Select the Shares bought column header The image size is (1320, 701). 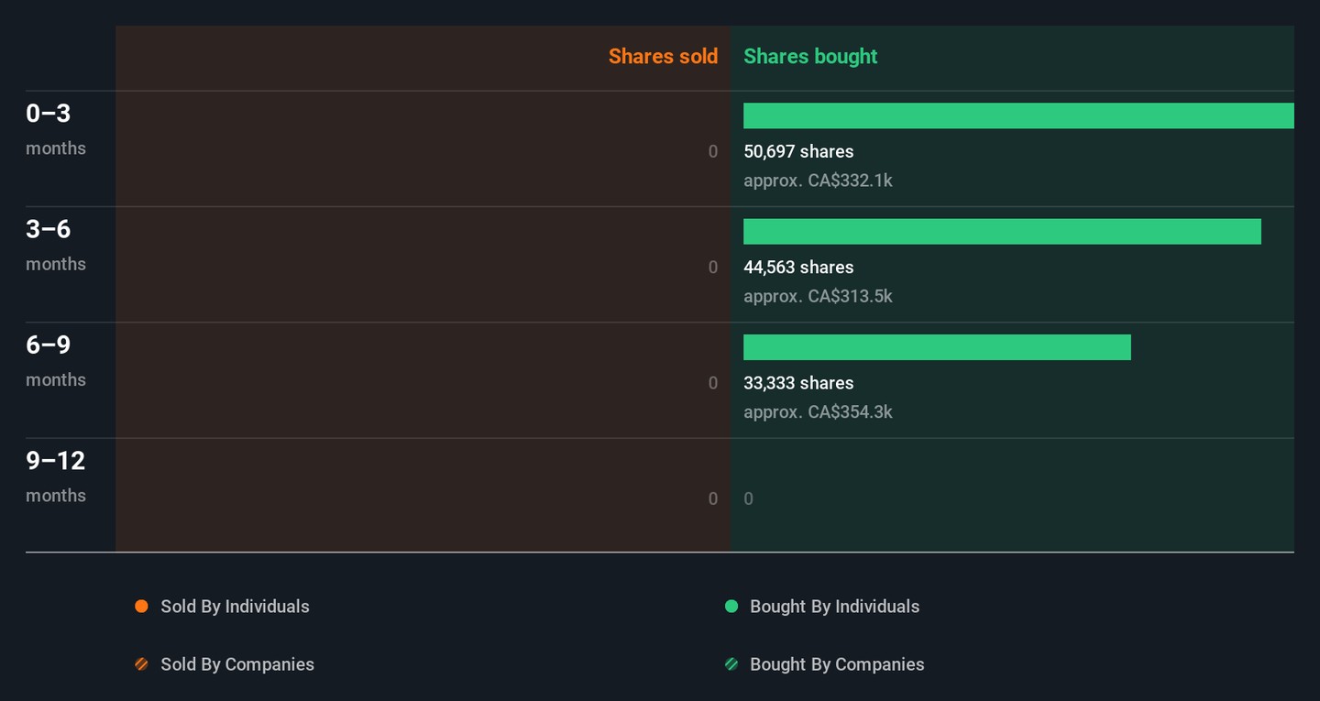click(810, 57)
